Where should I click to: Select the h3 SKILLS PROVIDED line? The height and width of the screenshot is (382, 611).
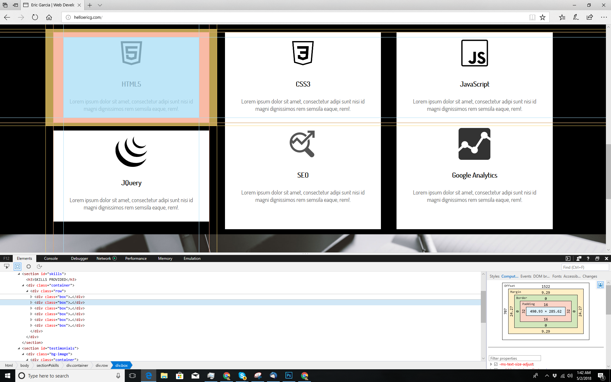51,279
